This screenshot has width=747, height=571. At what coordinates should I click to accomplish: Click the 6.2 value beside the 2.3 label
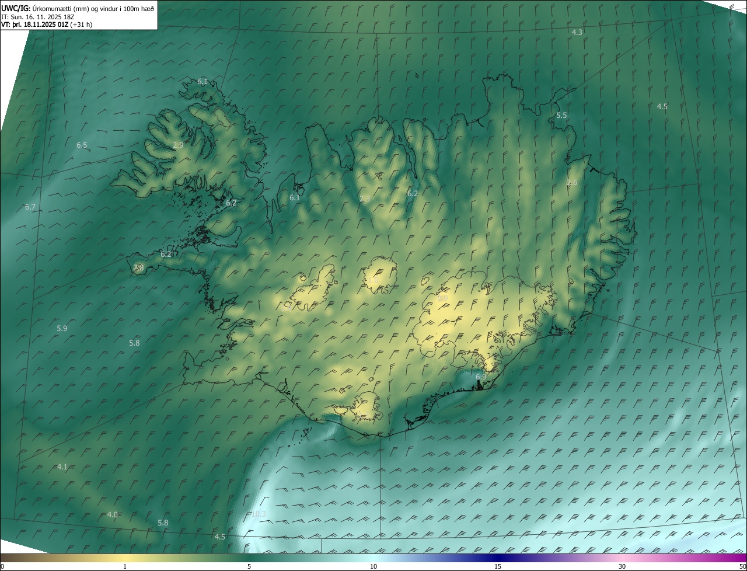coord(413,193)
